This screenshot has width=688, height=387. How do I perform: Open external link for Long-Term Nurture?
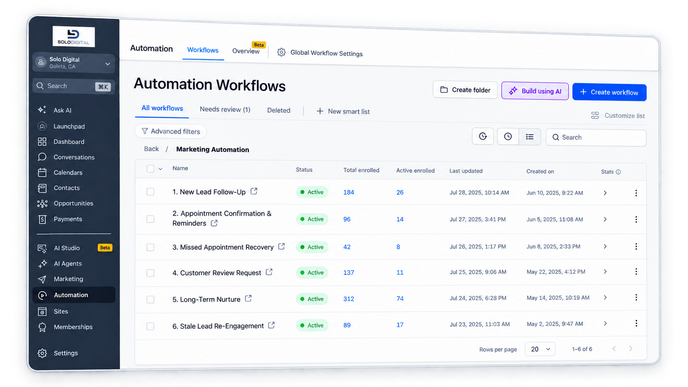[248, 299]
